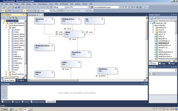178x111 pixels.
Task: Select the MediaLibearyItem class shape
Action: (x=44, y=47)
